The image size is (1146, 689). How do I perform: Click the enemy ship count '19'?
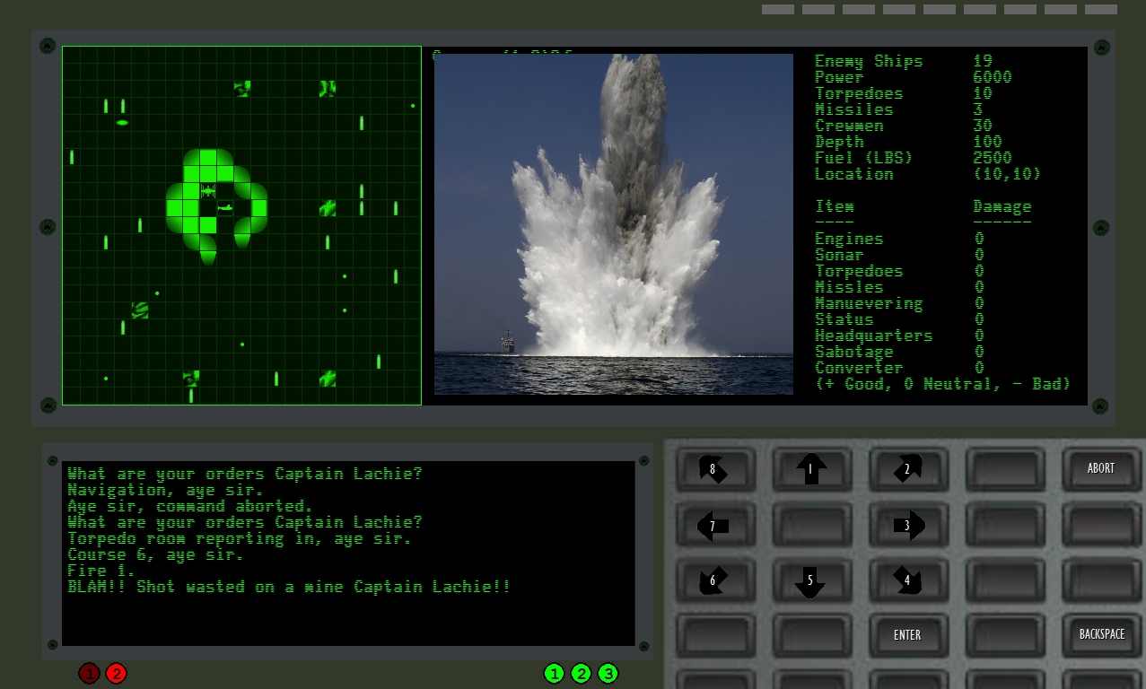[983, 61]
